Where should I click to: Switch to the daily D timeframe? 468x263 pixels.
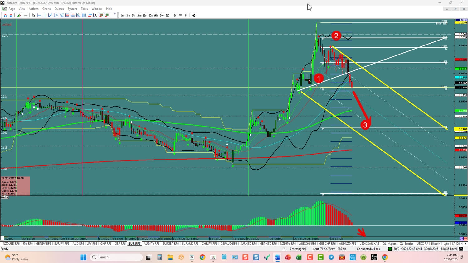[x=175, y=15]
